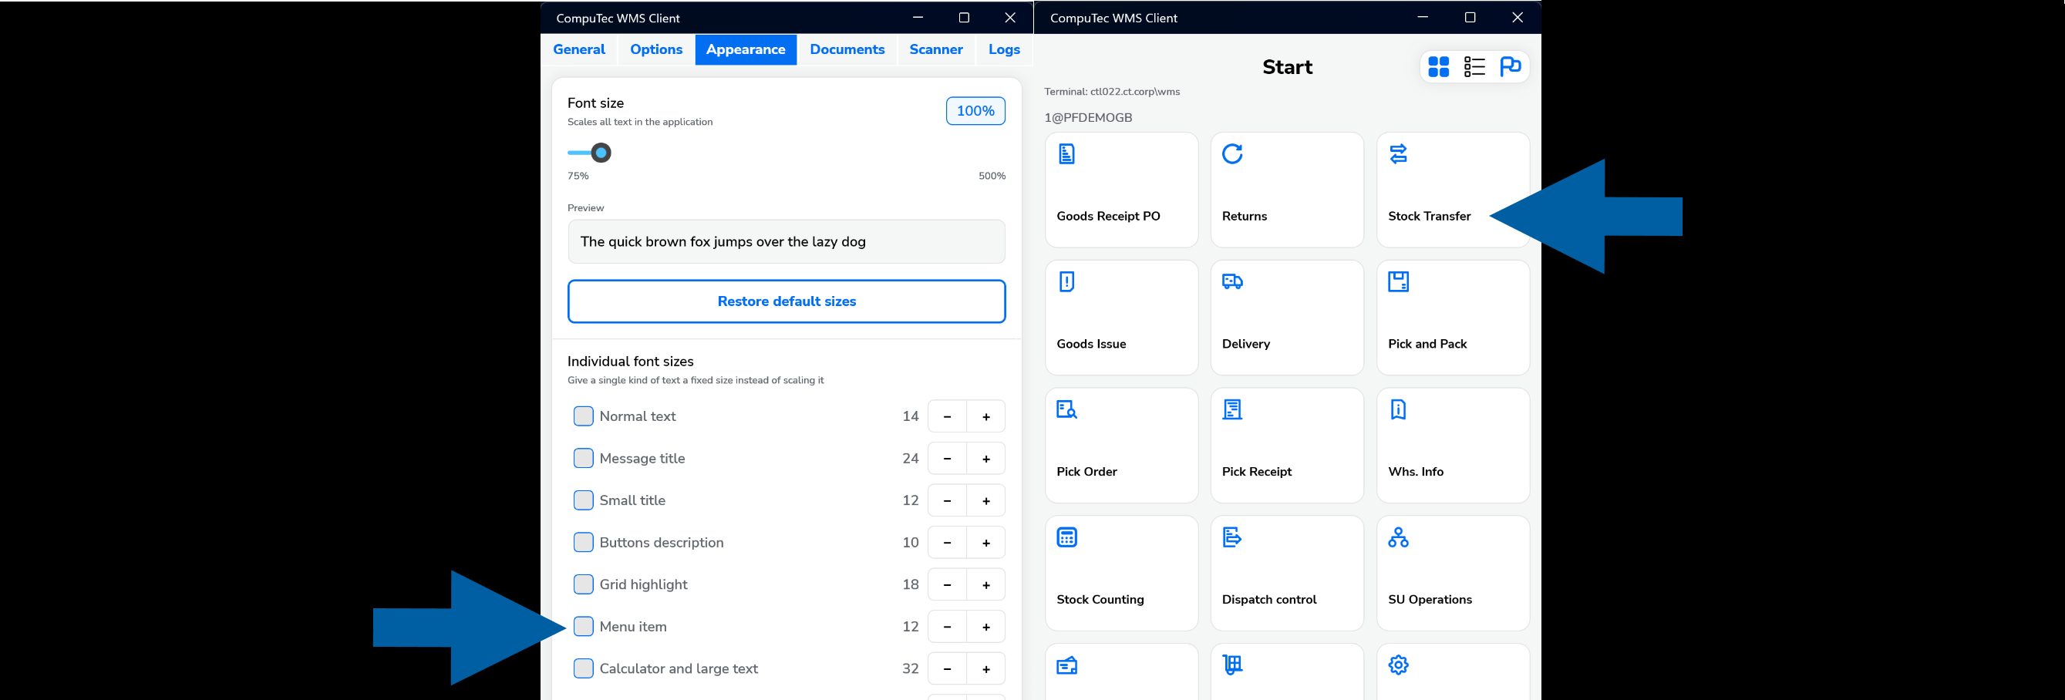Viewport: 2065px width, 700px height.
Task: Open the Goods Issue tile
Action: pos(1121,318)
